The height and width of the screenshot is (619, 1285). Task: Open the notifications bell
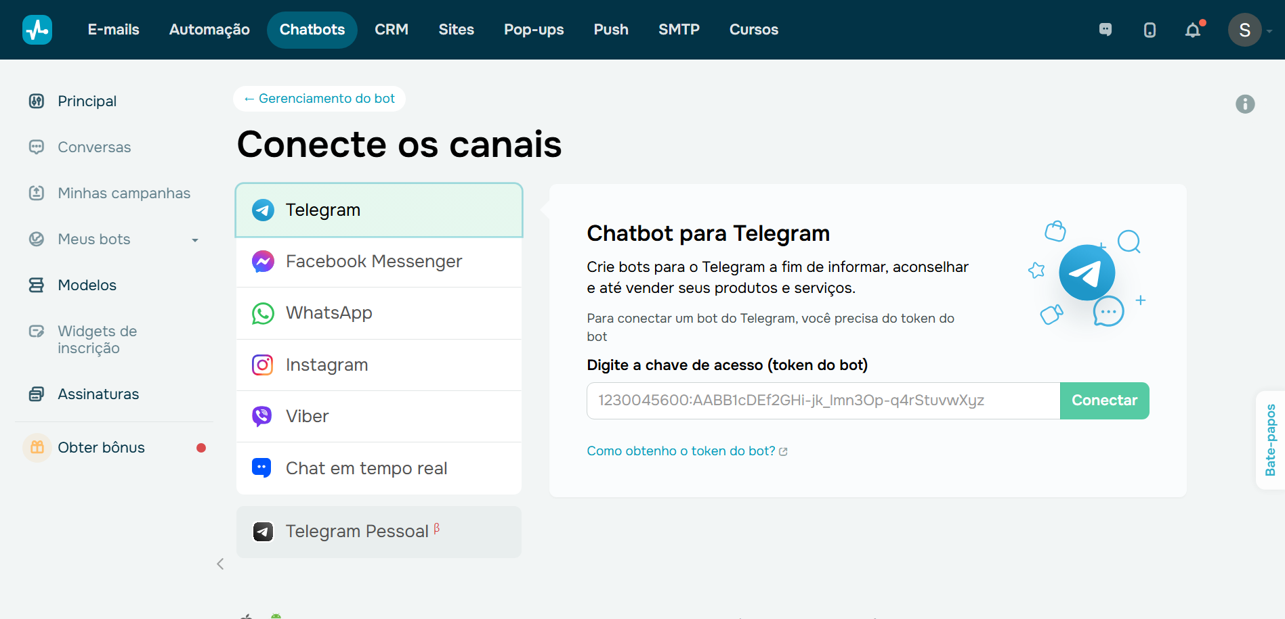pos(1192,30)
